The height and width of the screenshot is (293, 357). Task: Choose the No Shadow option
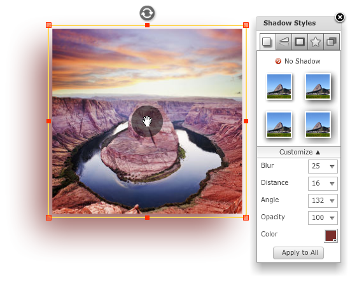click(298, 61)
